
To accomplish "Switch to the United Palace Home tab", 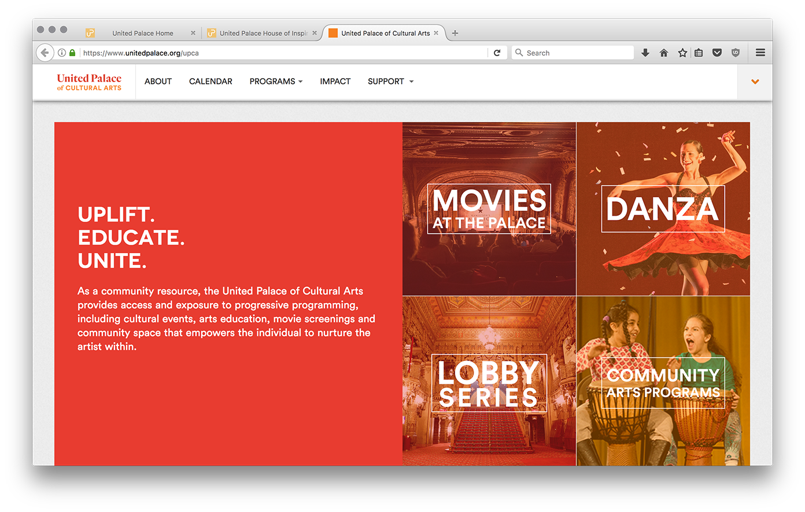I will click(x=141, y=33).
